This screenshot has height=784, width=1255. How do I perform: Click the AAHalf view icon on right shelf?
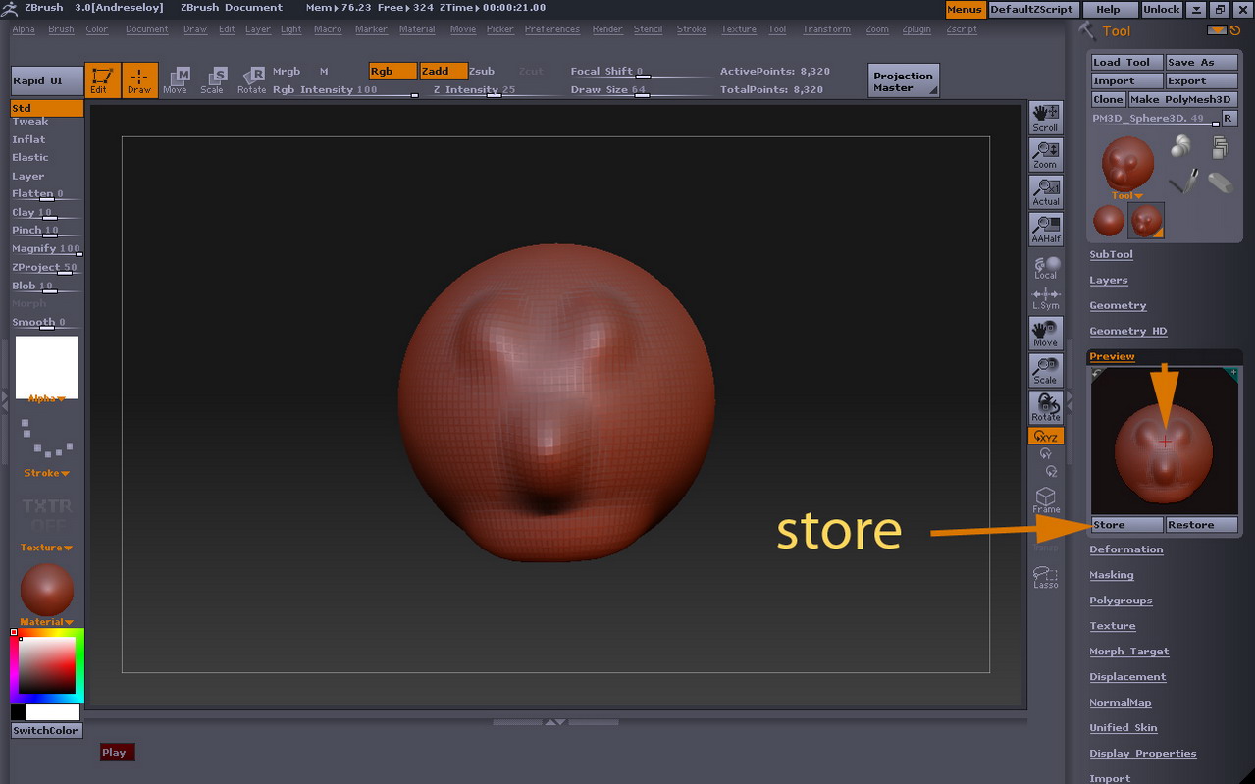coord(1045,229)
